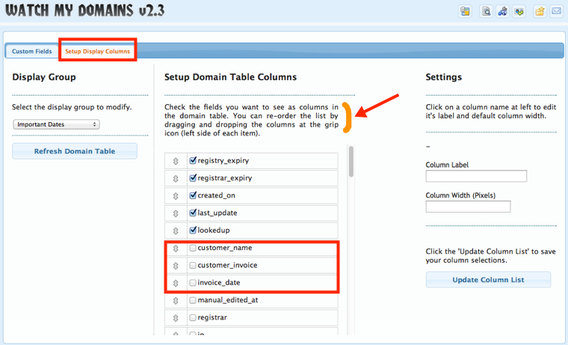Image resolution: width=568 pixels, height=345 pixels.
Task: Uncheck the last_update checkbox
Action: [193, 213]
